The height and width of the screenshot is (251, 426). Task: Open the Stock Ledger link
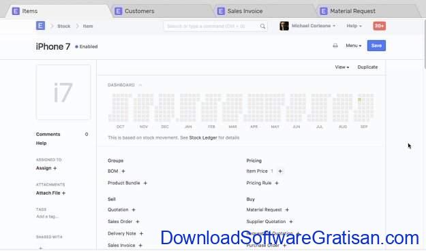point(203,137)
